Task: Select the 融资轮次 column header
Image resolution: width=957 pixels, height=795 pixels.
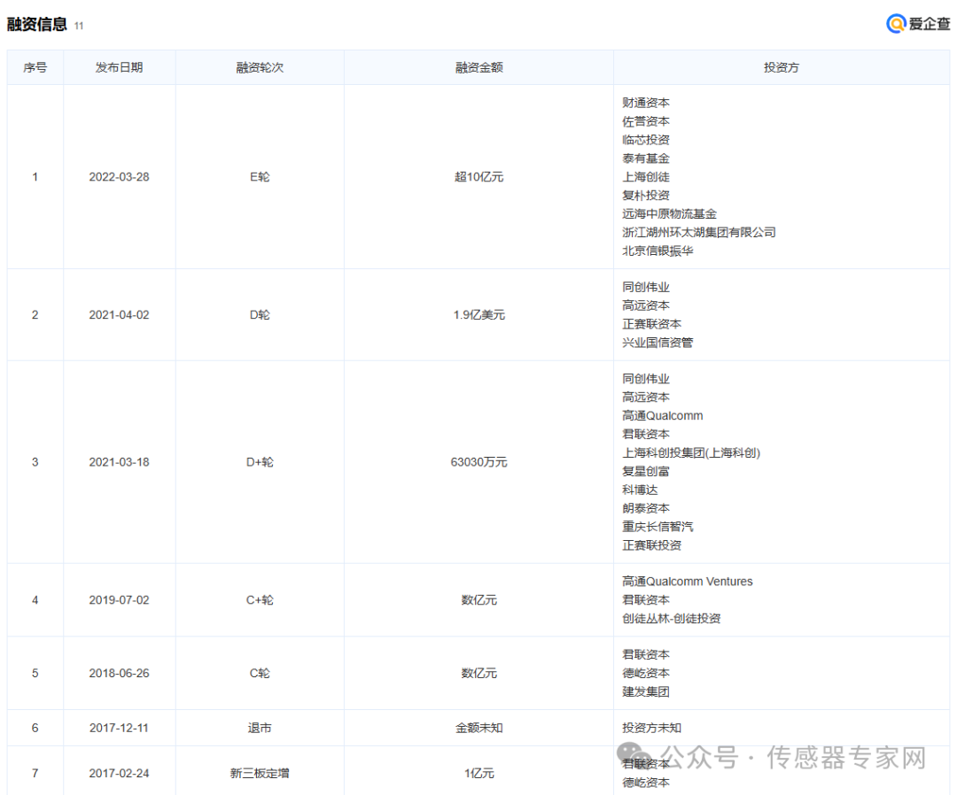Action: click(x=260, y=67)
